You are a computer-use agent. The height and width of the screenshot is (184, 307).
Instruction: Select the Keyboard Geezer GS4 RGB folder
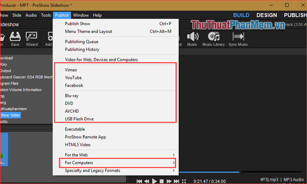(x=26, y=77)
